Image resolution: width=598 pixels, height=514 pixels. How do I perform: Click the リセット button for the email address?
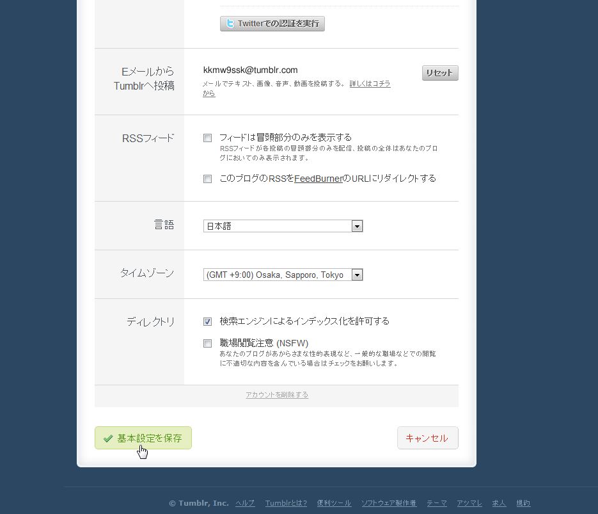440,73
